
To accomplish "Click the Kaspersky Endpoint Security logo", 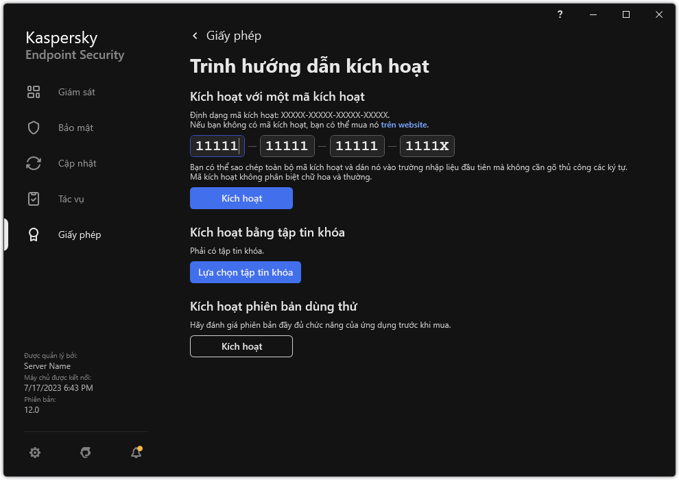I will click(x=74, y=45).
